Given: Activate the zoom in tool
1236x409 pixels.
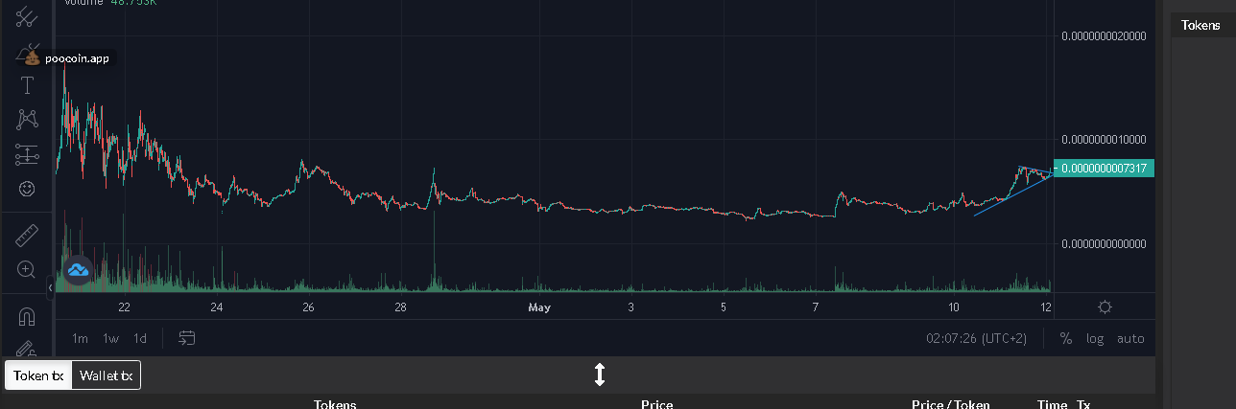Looking at the screenshot, I should 27,269.
